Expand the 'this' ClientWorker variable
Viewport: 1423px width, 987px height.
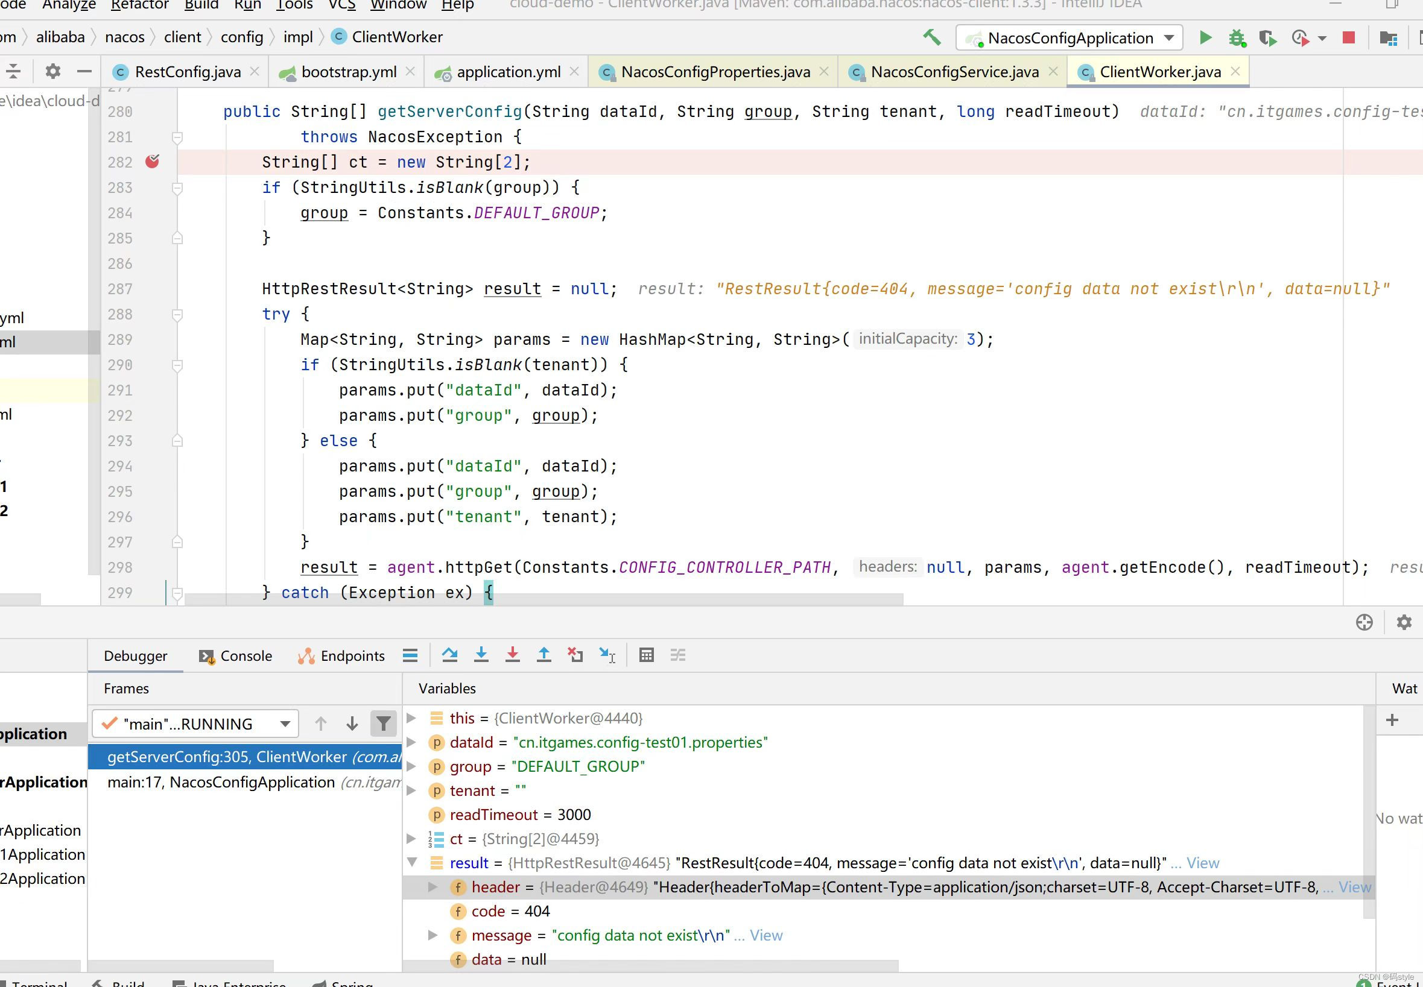tap(411, 718)
